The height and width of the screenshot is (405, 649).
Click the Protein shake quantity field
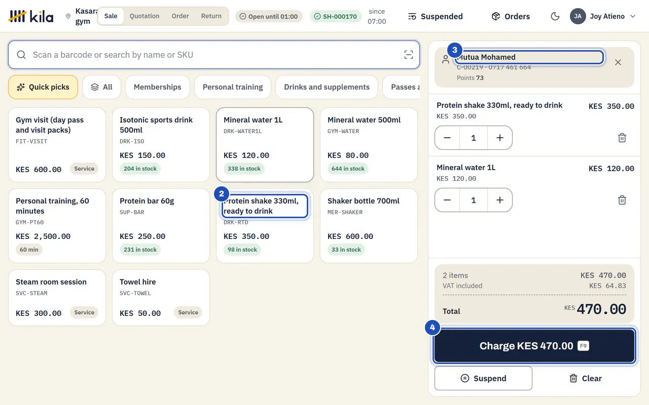click(474, 138)
